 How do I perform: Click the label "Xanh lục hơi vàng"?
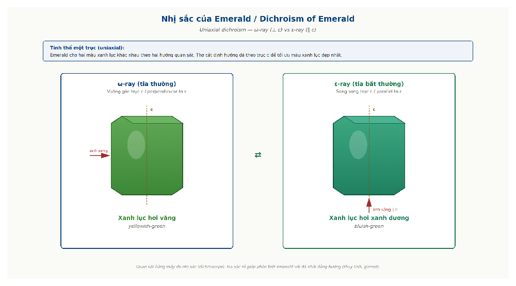(x=147, y=218)
